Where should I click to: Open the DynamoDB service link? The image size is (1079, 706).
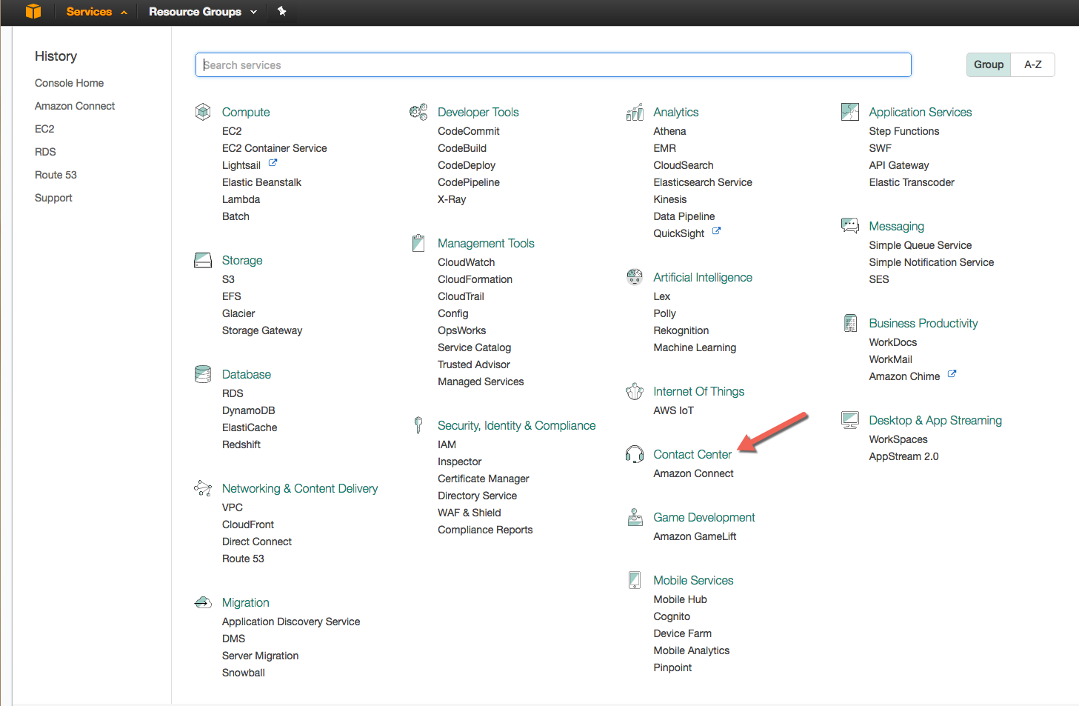(248, 410)
